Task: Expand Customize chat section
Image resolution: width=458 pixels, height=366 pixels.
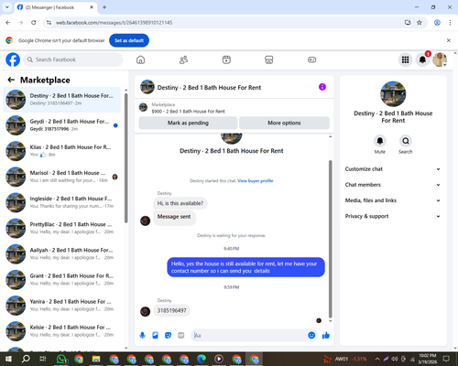Action: point(393,169)
